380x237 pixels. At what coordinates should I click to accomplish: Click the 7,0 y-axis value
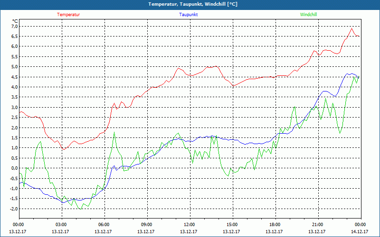(x=15, y=26)
